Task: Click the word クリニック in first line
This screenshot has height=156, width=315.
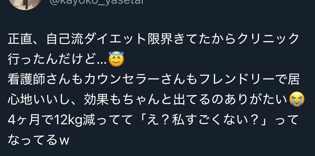Action: [x=269, y=39]
